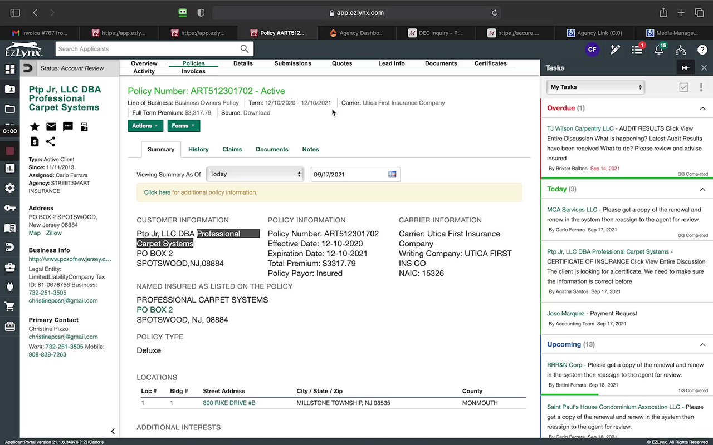Open the TJ Wilson Carpentry LLC task link
The height and width of the screenshot is (445, 713).
coord(580,128)
